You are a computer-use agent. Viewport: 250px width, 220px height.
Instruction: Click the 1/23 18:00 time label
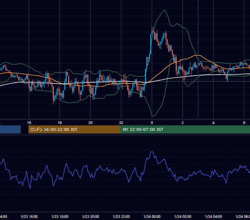[60, 216]
